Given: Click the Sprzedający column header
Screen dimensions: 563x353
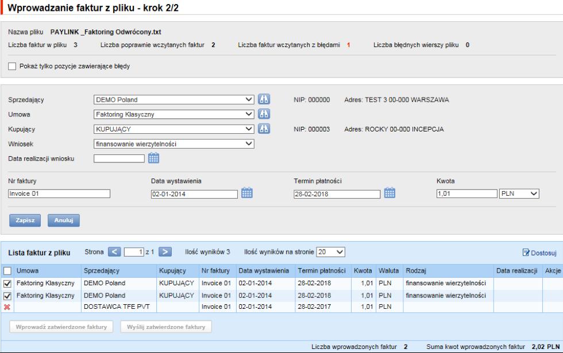Looking at the screenshot, I should [102, 271].
